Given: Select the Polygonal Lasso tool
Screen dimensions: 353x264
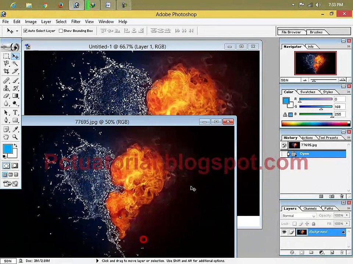Looking at the screenshot, I should point(6,63).
